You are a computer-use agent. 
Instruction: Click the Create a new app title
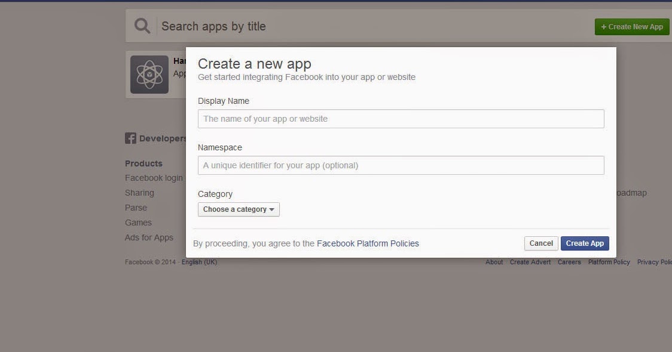(x=255, y=64)
